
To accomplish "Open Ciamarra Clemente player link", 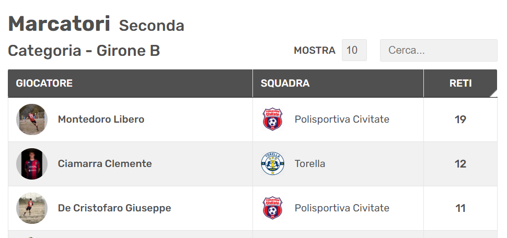I will click(x=105, y=164).
